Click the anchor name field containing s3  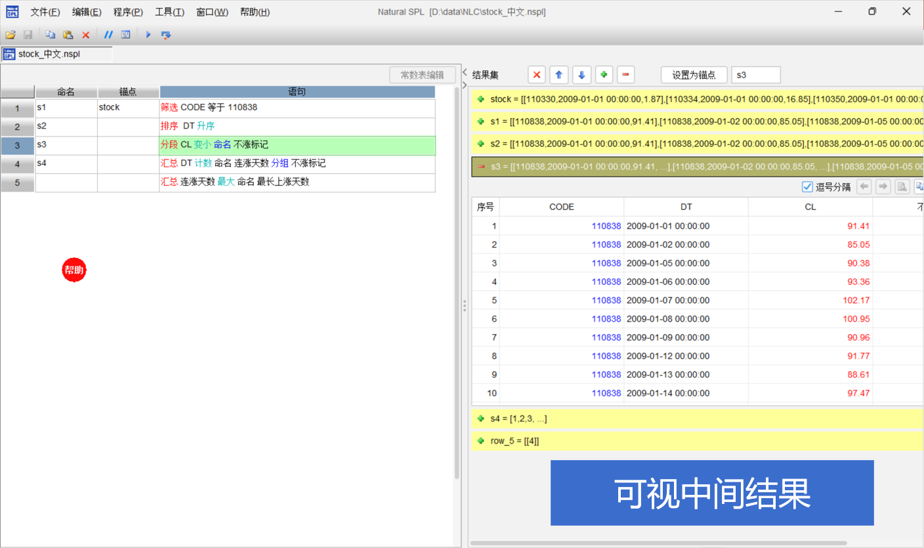click(x=756, y=75)
